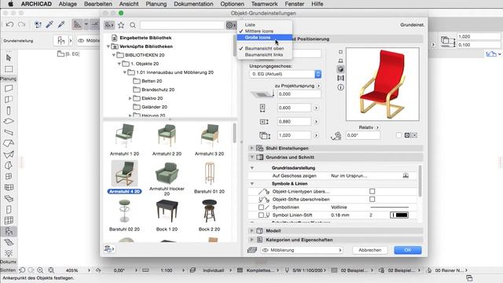Select the Arrow tool in toolbox
This screenshot has width=503, height=283.
point(9,57)
